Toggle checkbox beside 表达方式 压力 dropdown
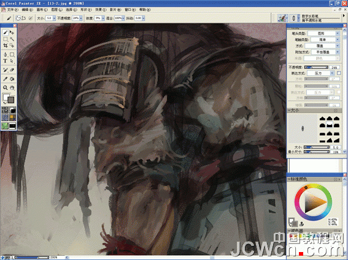 (x=339, y=73)
